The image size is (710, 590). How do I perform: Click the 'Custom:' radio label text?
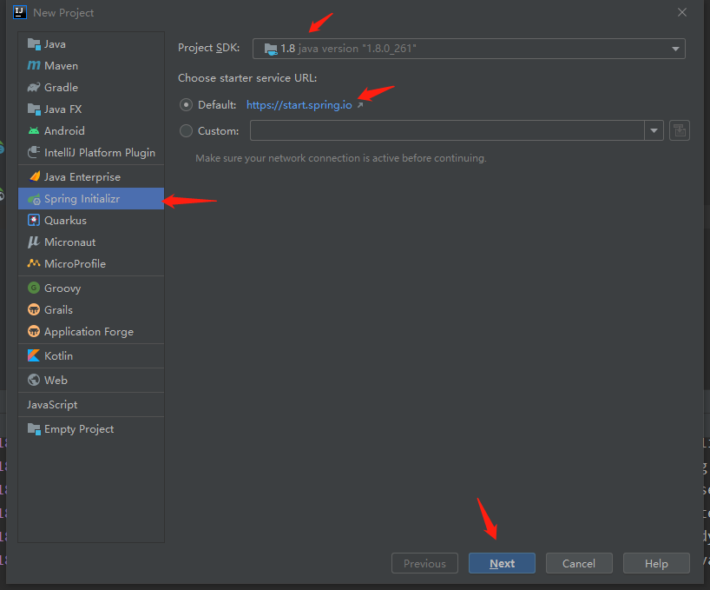pos(218,131)
